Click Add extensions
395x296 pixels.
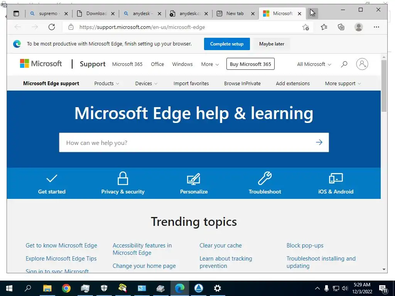(x=293, y=83)
